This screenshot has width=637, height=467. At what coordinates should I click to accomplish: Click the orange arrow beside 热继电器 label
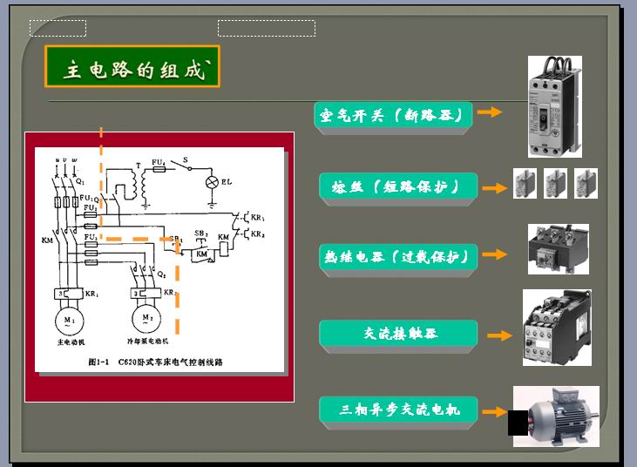494,255
